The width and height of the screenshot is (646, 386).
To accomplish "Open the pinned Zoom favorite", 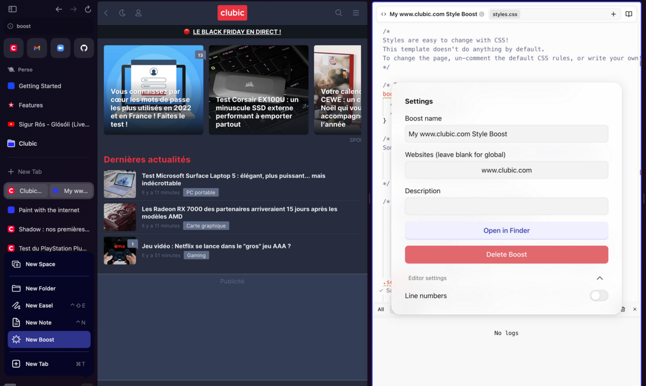I will [x=60, y=48].
